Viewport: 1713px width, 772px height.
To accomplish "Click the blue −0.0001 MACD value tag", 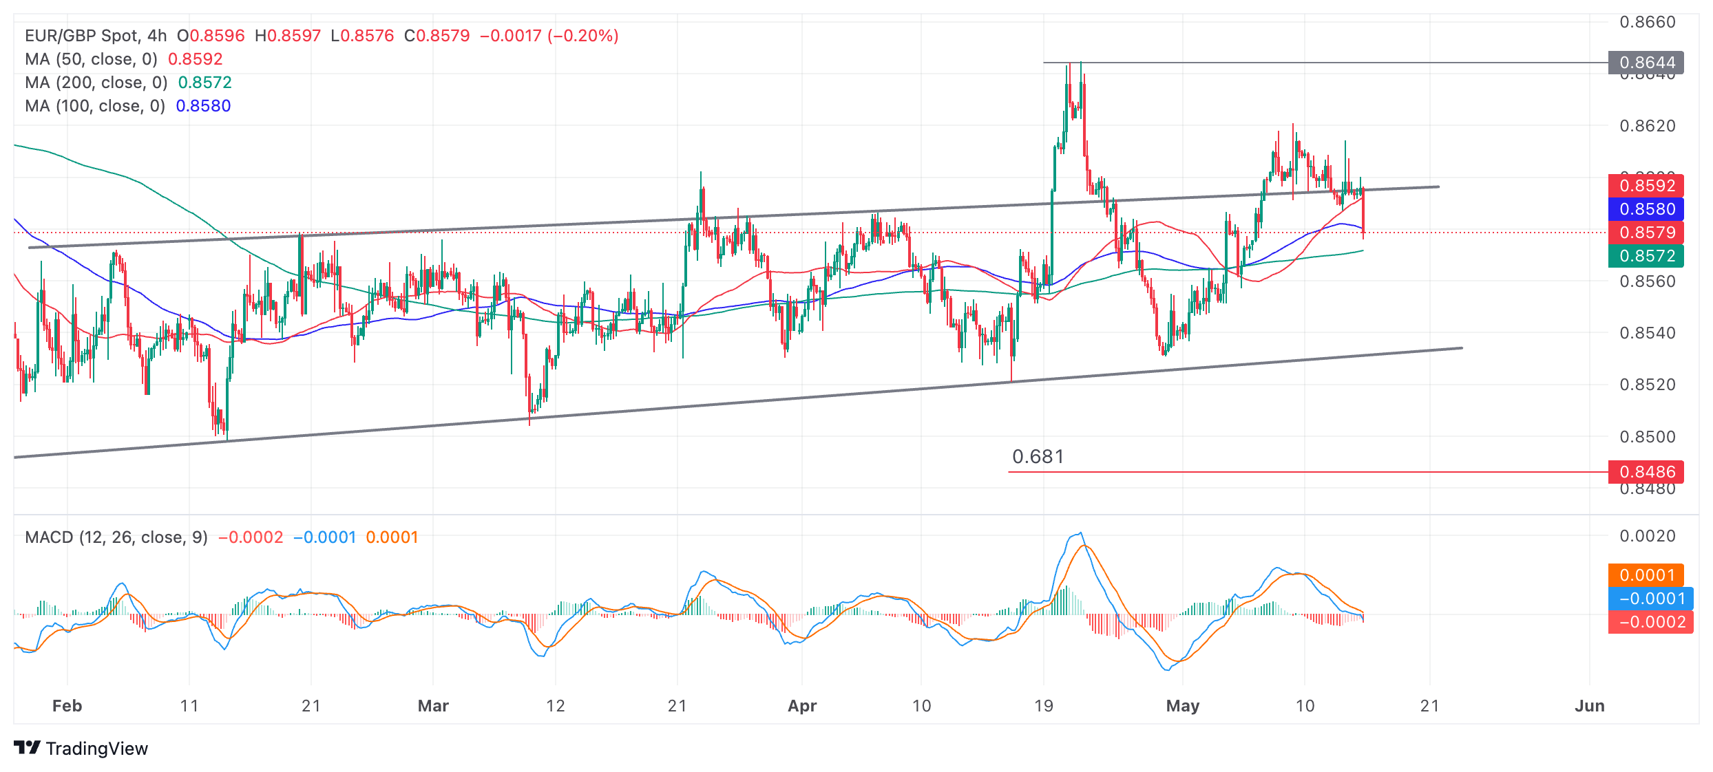I will (x=1650, y=599).
